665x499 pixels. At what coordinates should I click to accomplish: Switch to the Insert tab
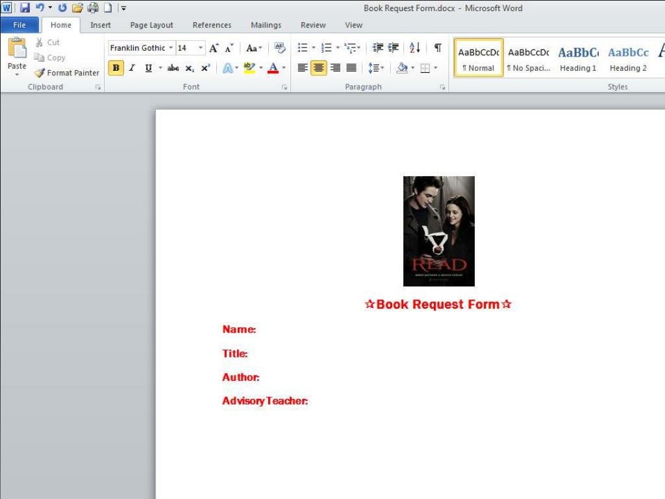101,25
